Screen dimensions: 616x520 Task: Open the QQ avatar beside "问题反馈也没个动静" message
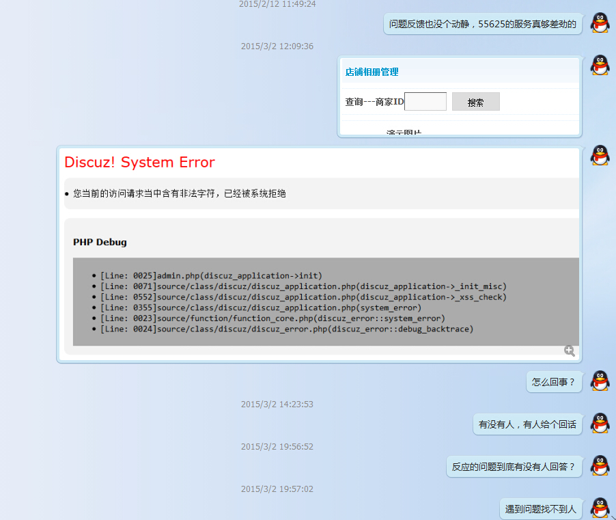pyautogui.click(x=599, y=23)
